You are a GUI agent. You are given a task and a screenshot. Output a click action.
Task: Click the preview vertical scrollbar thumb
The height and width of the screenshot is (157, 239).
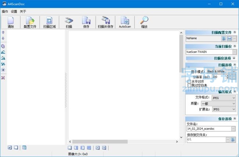(181, 53)
